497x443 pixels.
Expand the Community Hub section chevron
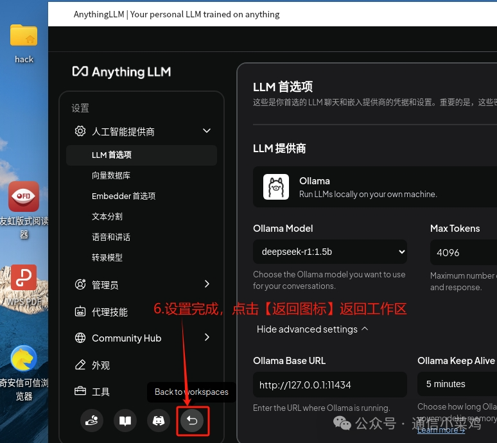(x=207, y=337)
